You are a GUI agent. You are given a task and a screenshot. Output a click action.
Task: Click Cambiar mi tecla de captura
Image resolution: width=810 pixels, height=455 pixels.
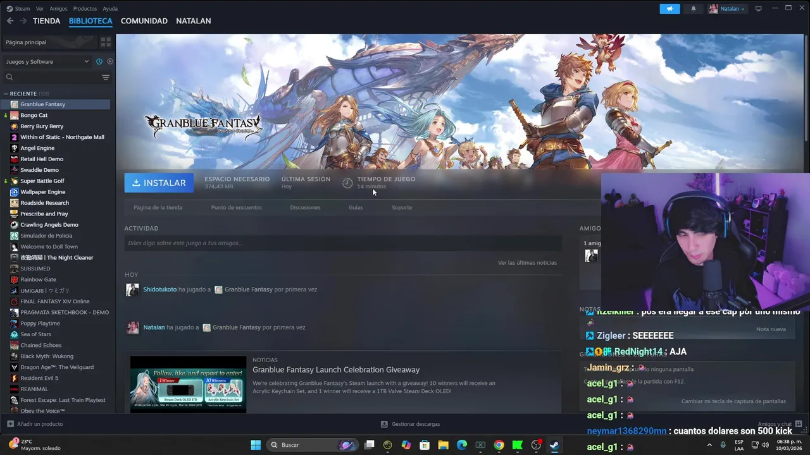(x=733, y=401)
